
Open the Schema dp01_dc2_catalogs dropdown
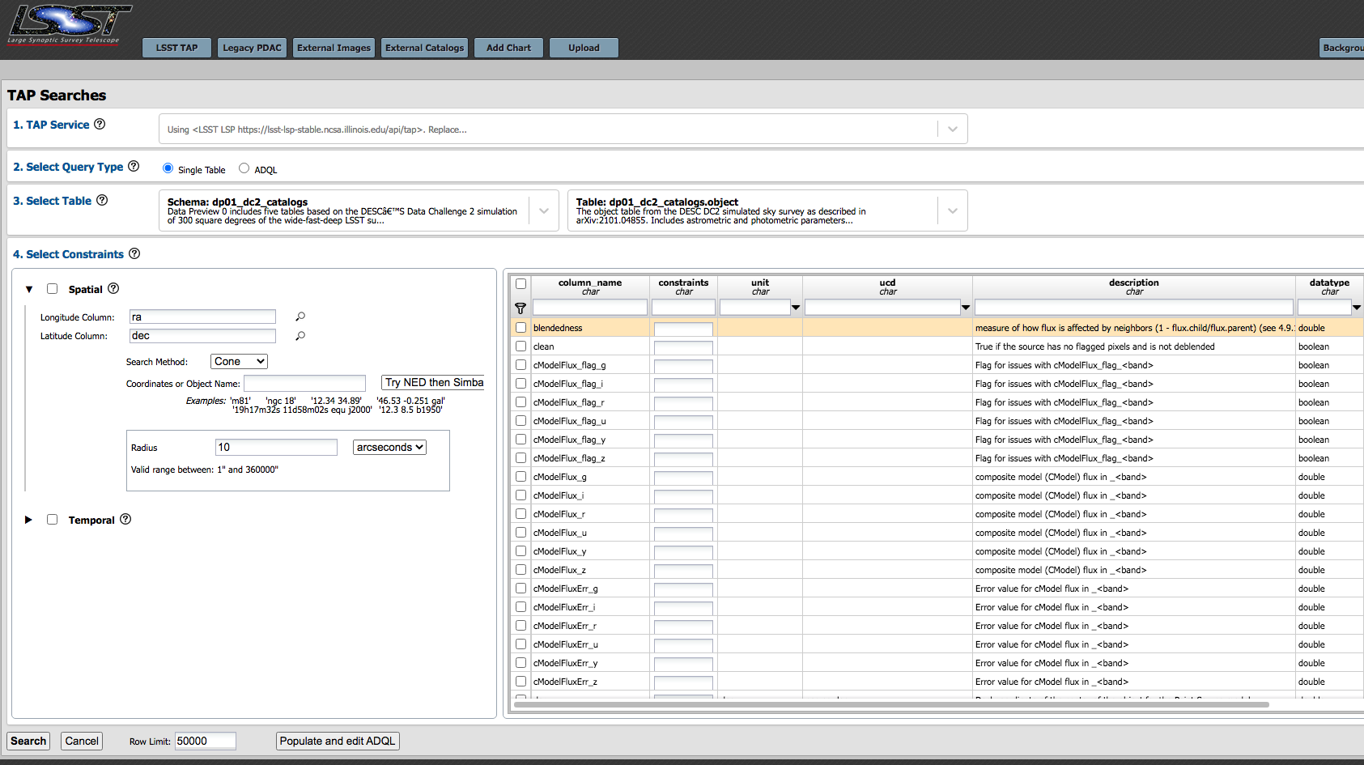(544, 210)
